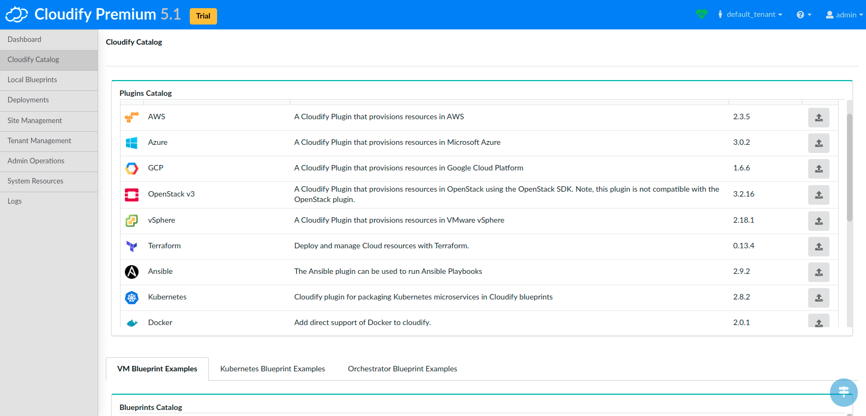This screenshot has width=866, height=416.
Task: Open Cloudify Catalog sidebar page
Action: 49,60
